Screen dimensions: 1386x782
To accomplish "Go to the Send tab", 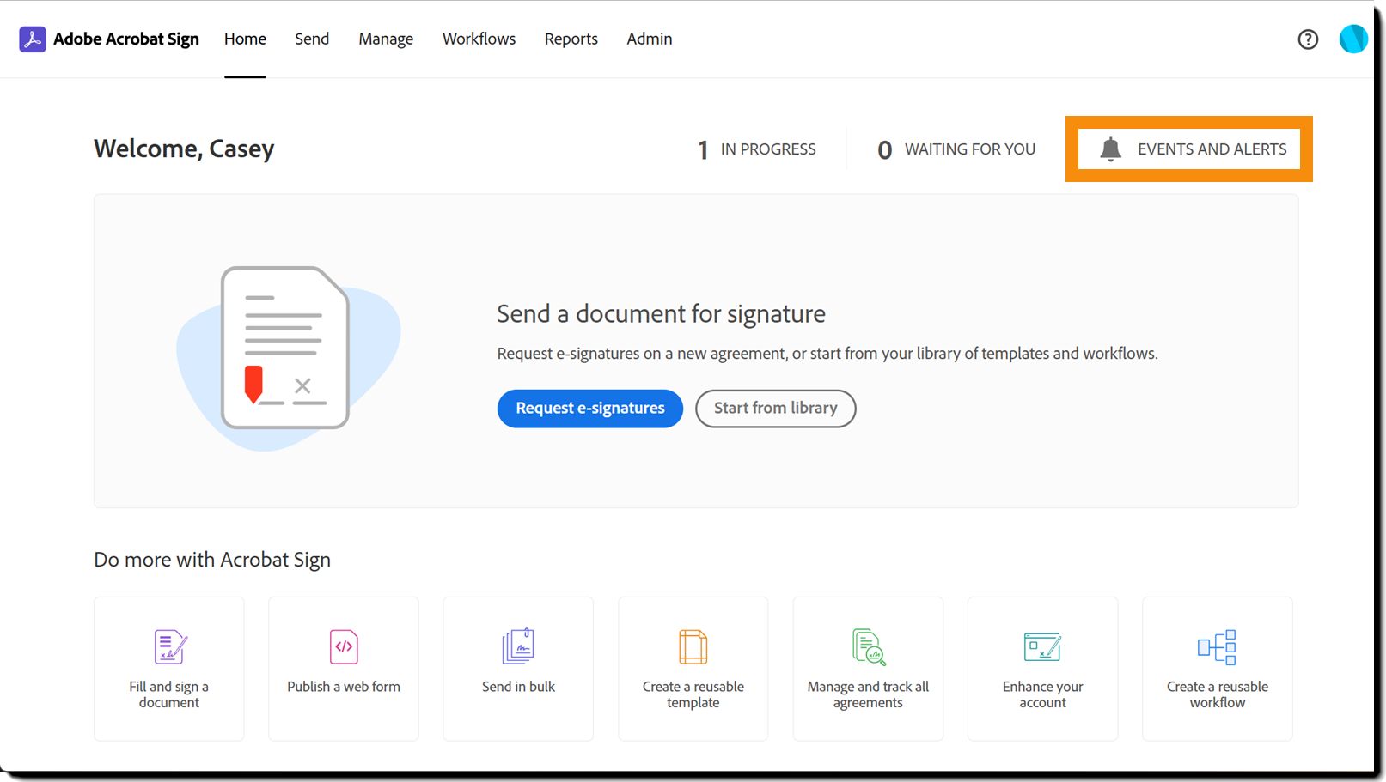I will click(312, 39).
